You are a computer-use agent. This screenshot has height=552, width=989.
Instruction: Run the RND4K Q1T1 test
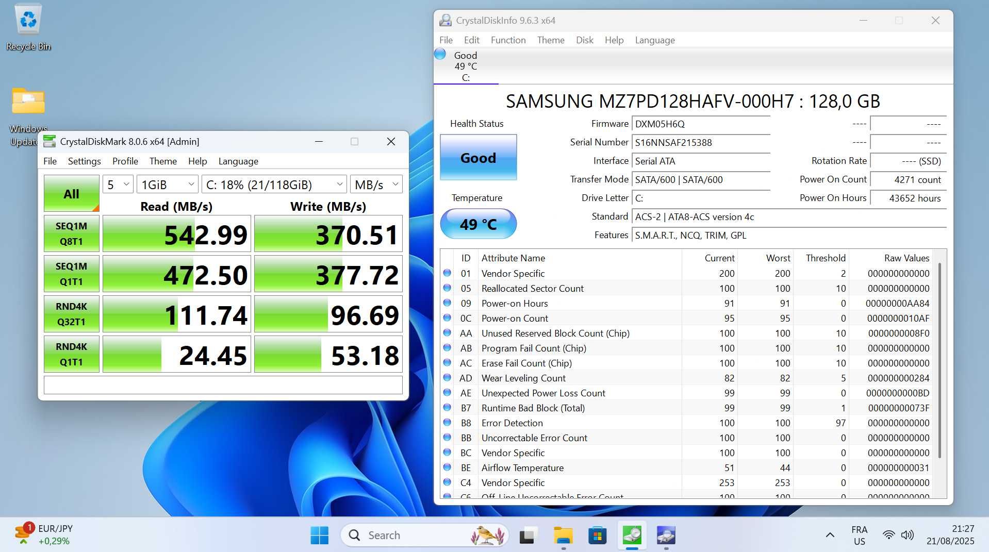[x=71, y=354]
